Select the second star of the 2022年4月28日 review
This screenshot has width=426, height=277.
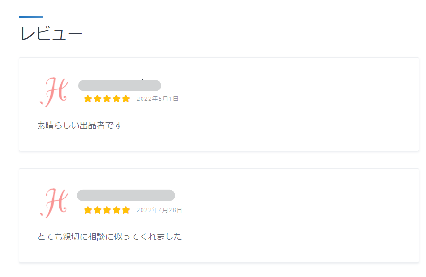pos(97,210)
